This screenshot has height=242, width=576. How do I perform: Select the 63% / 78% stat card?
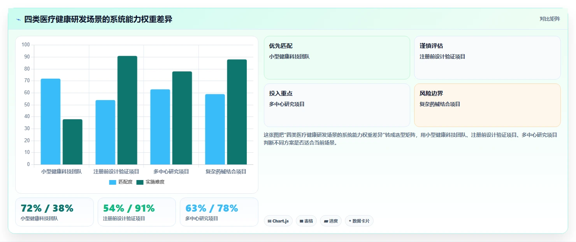[x=219, y=212]
